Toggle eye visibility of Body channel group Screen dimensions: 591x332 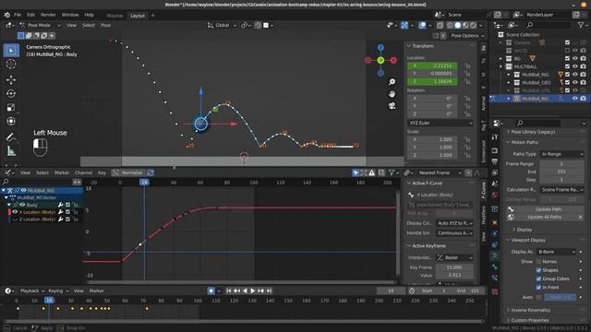pyautogui.click(x=22, y=205)
